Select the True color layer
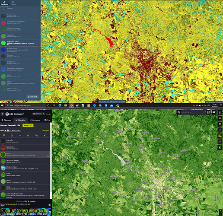Screen dimensions: 223x216 25,141
